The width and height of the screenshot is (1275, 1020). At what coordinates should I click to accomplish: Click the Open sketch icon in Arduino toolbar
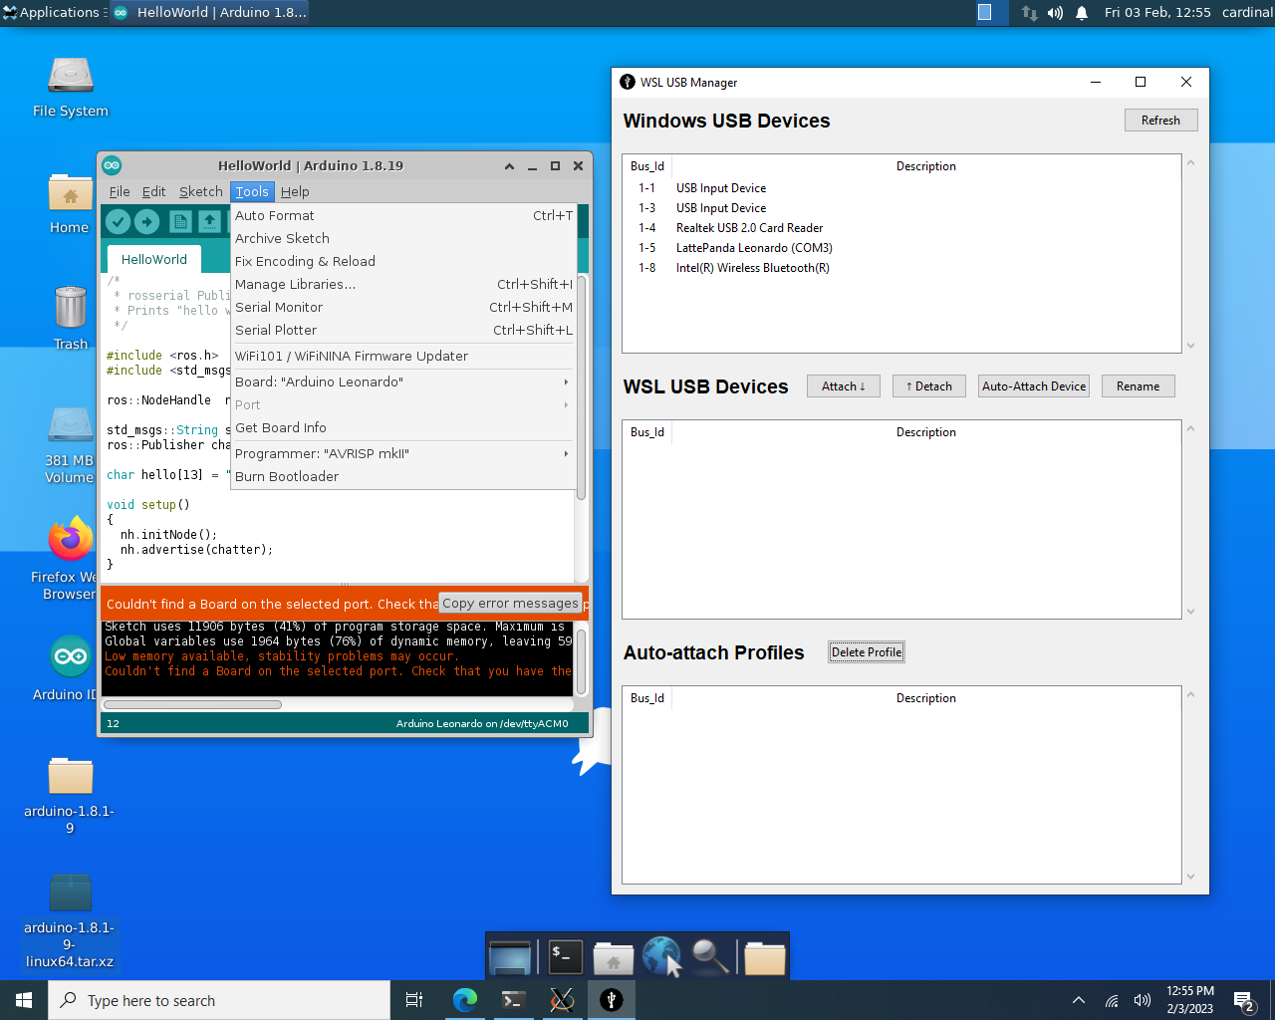(209, 221)
